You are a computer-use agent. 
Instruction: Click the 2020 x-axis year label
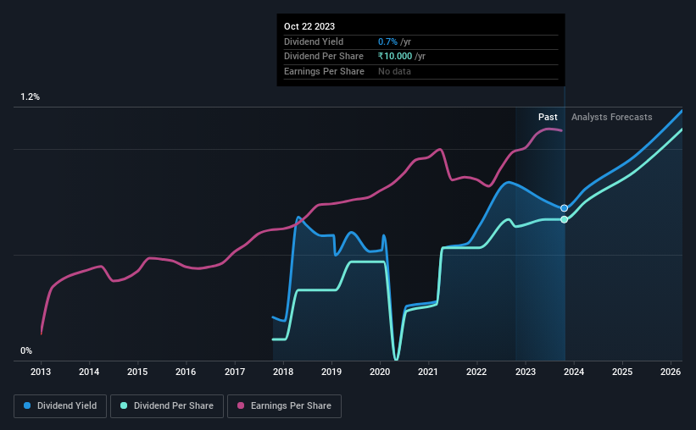380,372
